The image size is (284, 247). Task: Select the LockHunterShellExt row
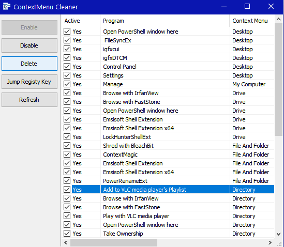[x=169, y=137]
